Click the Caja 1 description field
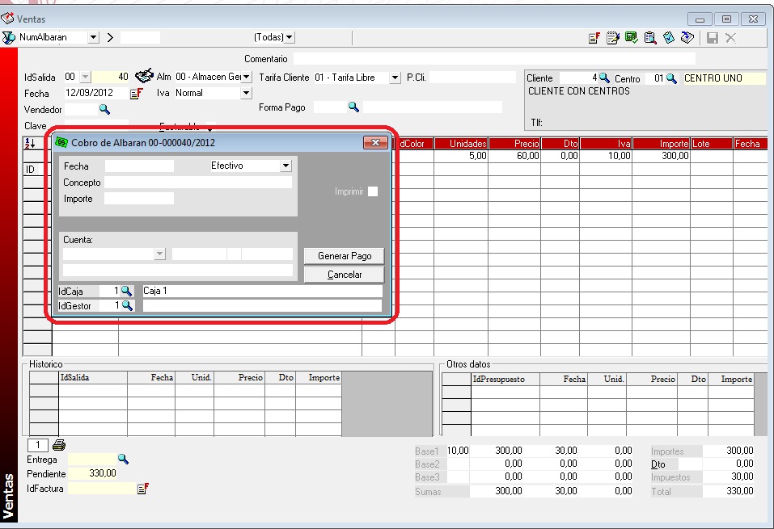This screenshot has height=529, width=774. (262, 291)
